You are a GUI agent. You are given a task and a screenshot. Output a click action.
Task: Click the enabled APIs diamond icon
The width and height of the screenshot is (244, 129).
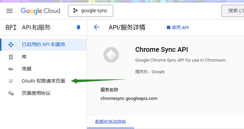pos(11,45)
